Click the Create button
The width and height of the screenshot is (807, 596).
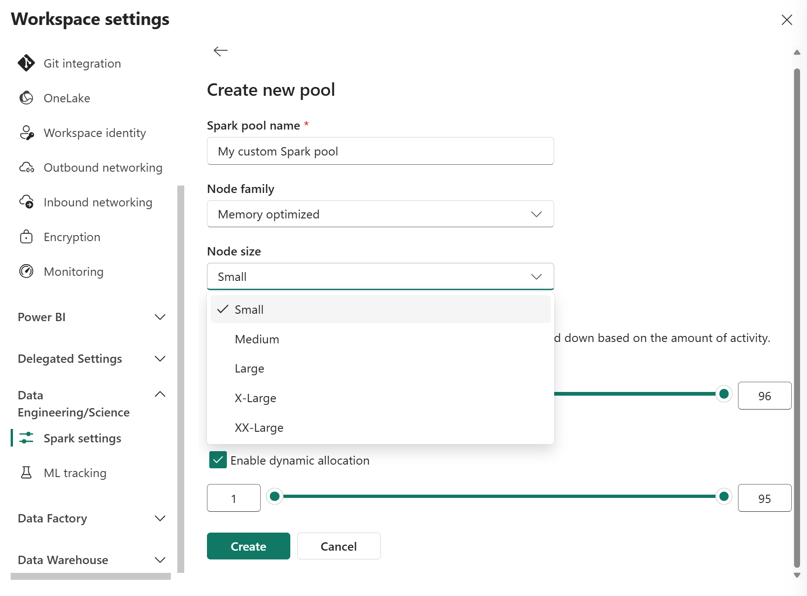248,546
